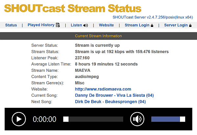Open the Status nav link
This screenshot has width=197, height=135.
point(11,25)
